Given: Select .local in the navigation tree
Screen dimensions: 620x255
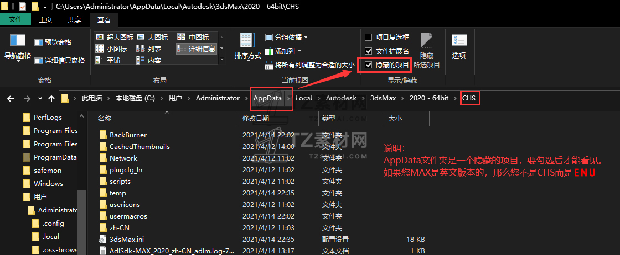Looking at the screenshot, I should pos(50,237).
